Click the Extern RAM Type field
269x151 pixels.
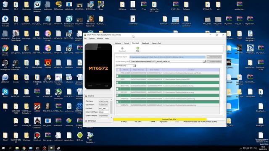tap(104, 112)
